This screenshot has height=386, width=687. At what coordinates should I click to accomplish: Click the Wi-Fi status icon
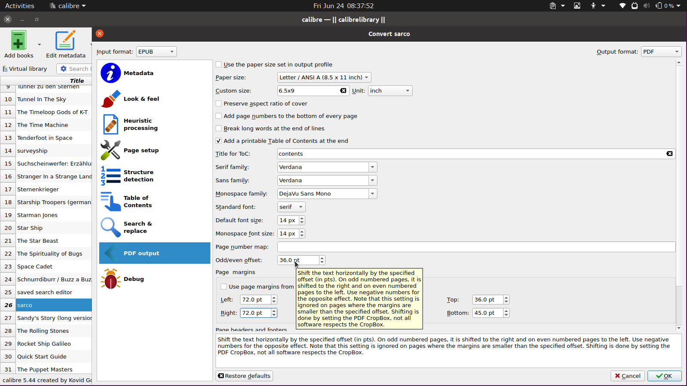tap(622, 6)
